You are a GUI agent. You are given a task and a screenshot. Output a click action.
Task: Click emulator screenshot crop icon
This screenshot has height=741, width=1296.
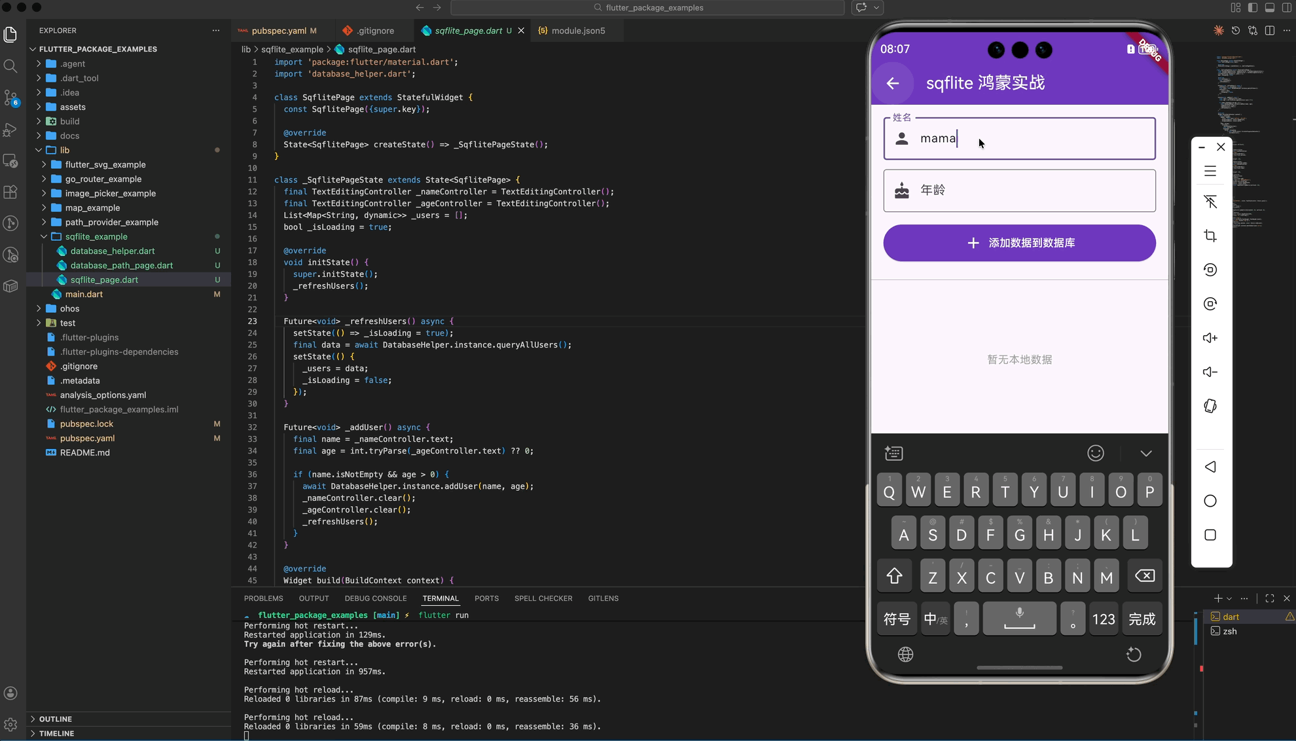point(1210,236)
